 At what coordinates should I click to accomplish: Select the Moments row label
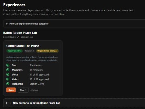[17, 70]
